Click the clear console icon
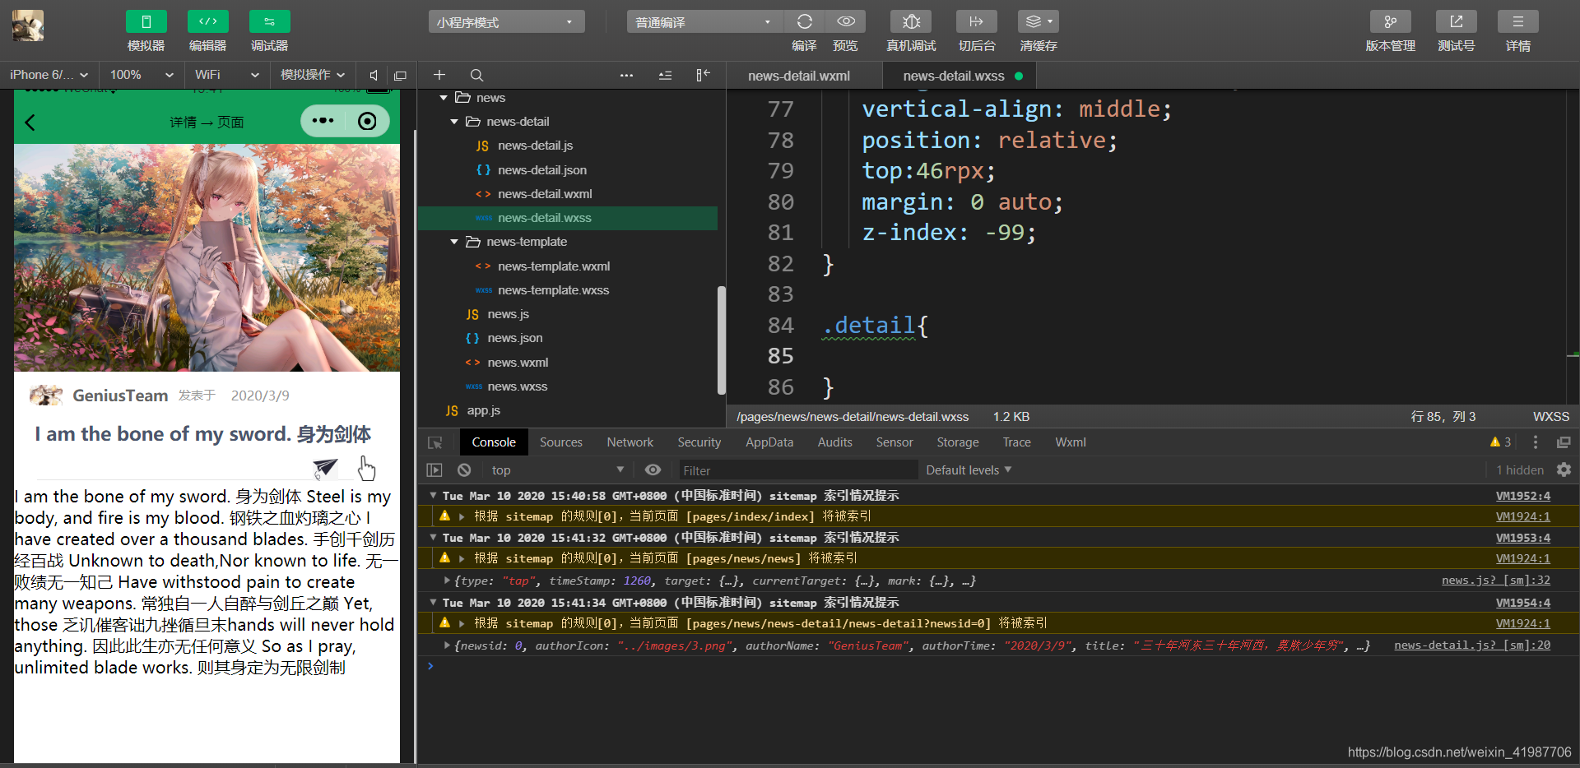The image size is (1580, 768). pos(464,470)
